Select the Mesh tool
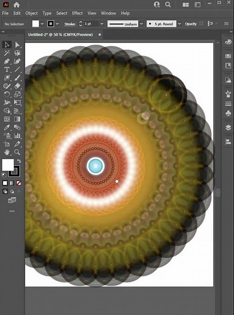 click(x=7, y=119)
